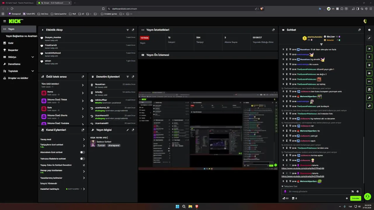The width and height of the screenshot is (374, 210).
Task: Filter the Etkinlik Akışı panel
Action: tap(128, 30)
